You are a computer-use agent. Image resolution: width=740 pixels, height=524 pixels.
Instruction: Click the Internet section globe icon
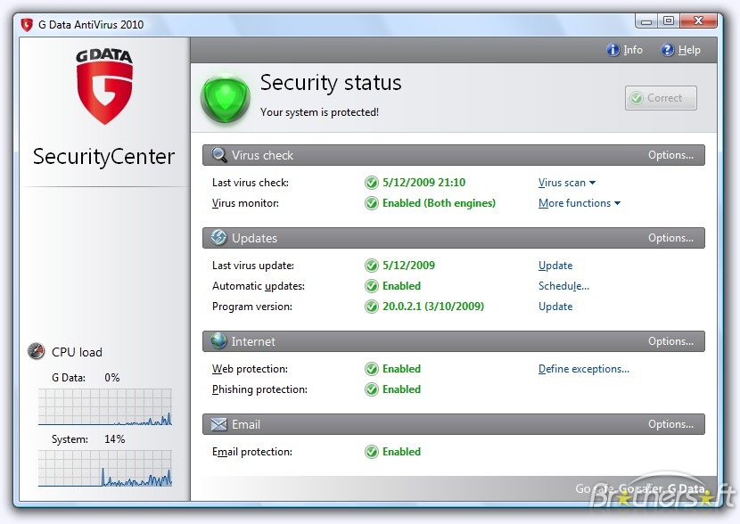pyautogui.click(x=218, y=340)
